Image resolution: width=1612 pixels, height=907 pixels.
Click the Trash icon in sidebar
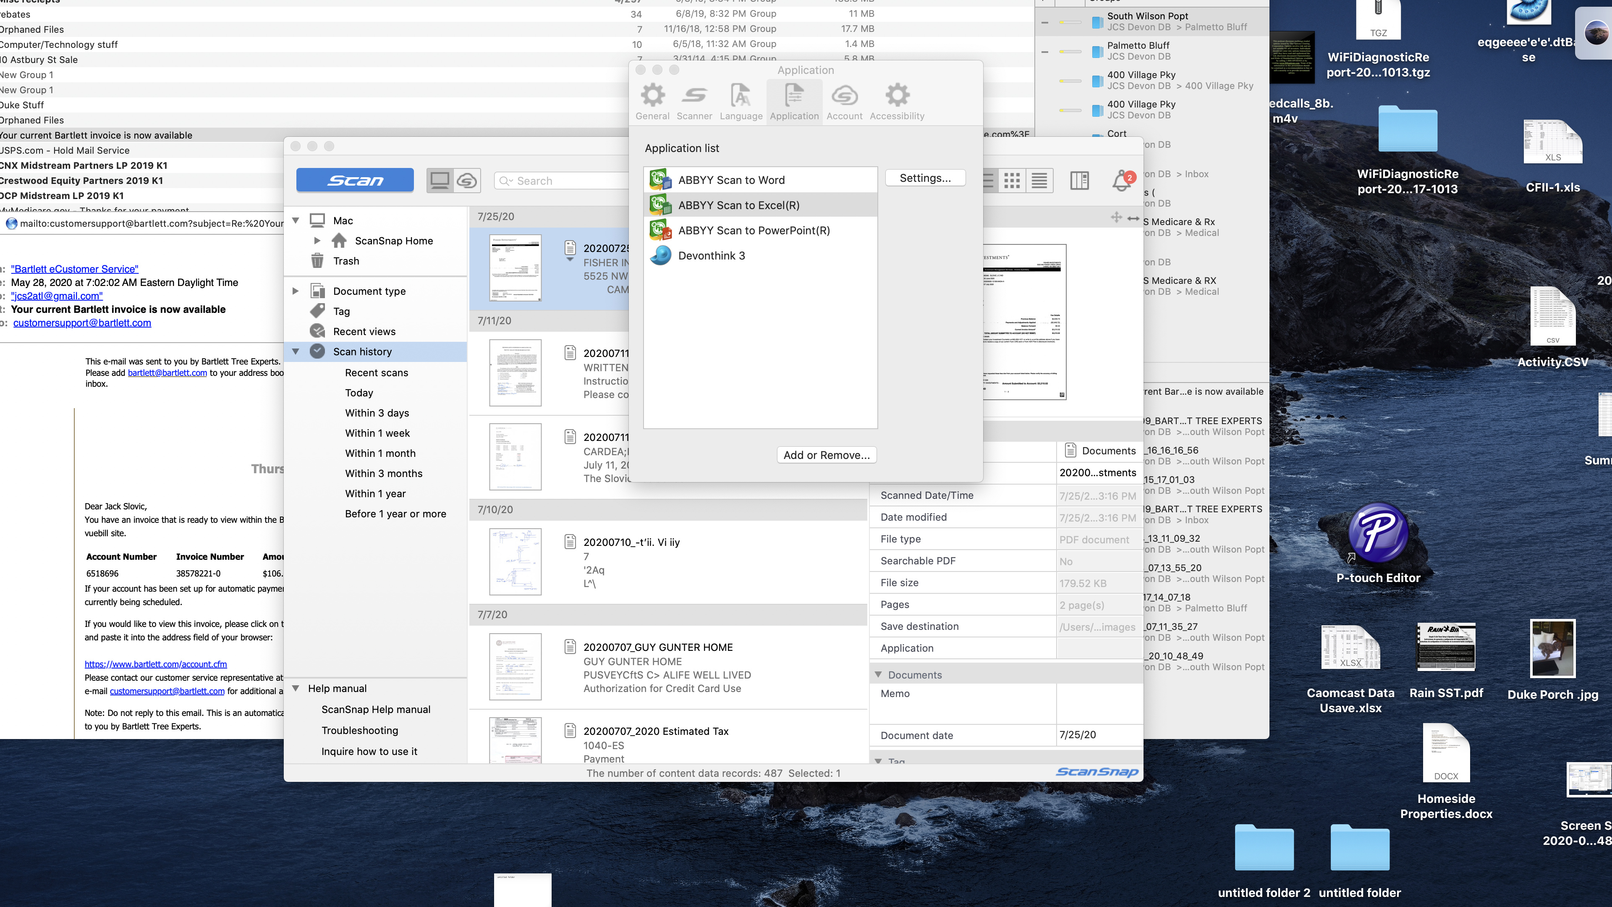[317, 260]
